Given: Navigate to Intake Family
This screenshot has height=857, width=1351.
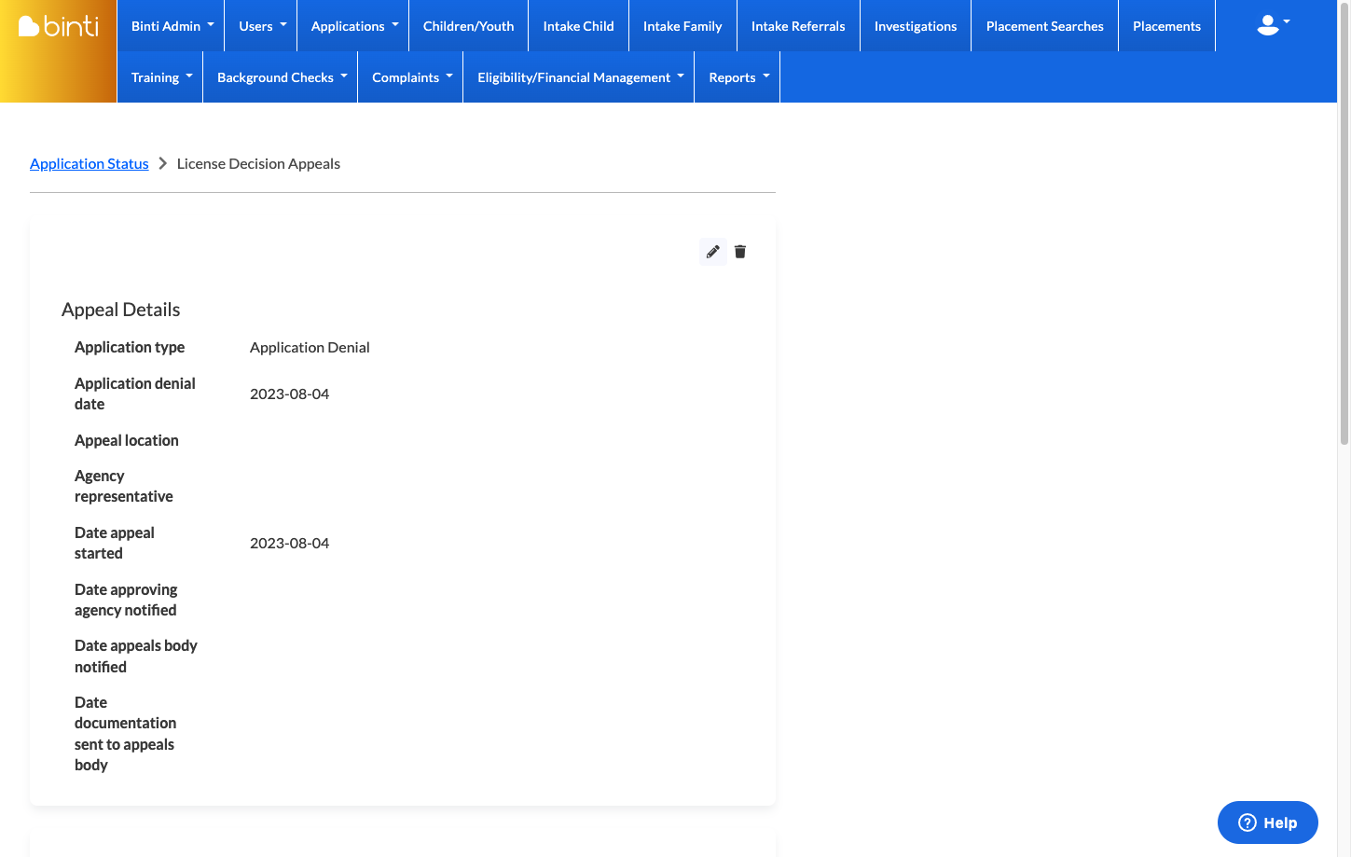Looking at the screenshot, I should coord(682,26).
